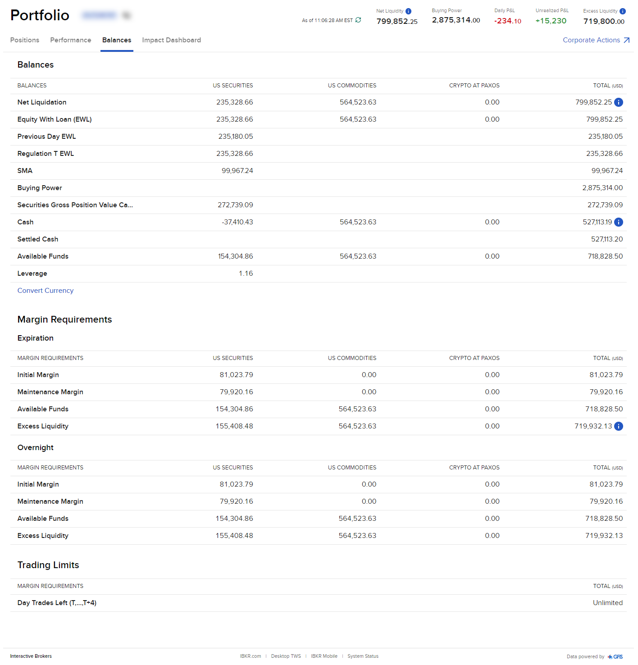
Task: Click info icon next to Cash total 527,113.19
Action: [x=619, y=222]
